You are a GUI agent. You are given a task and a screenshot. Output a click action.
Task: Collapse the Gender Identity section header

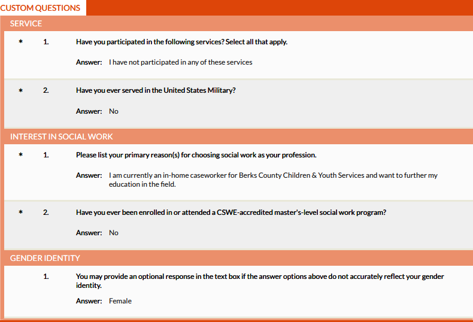pyautogui.click(x=45, y=258)
